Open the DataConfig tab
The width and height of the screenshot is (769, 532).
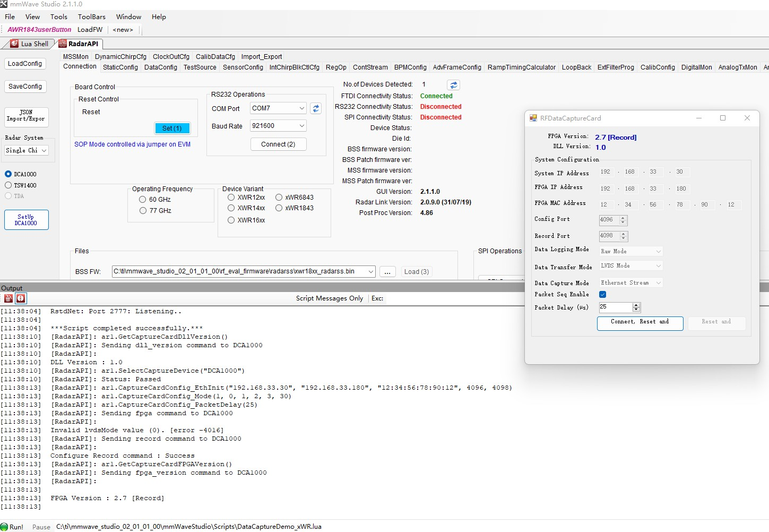click(161, 67)
